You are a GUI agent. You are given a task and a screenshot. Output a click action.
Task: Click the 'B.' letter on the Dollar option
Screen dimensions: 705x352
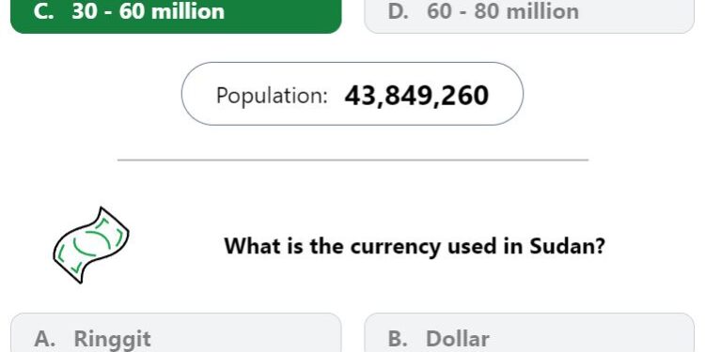pos(398,339)
